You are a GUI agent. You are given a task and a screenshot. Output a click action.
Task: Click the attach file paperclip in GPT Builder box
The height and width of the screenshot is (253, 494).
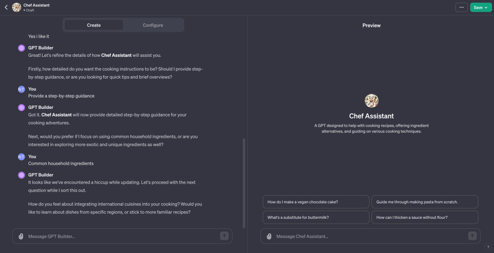21,236
